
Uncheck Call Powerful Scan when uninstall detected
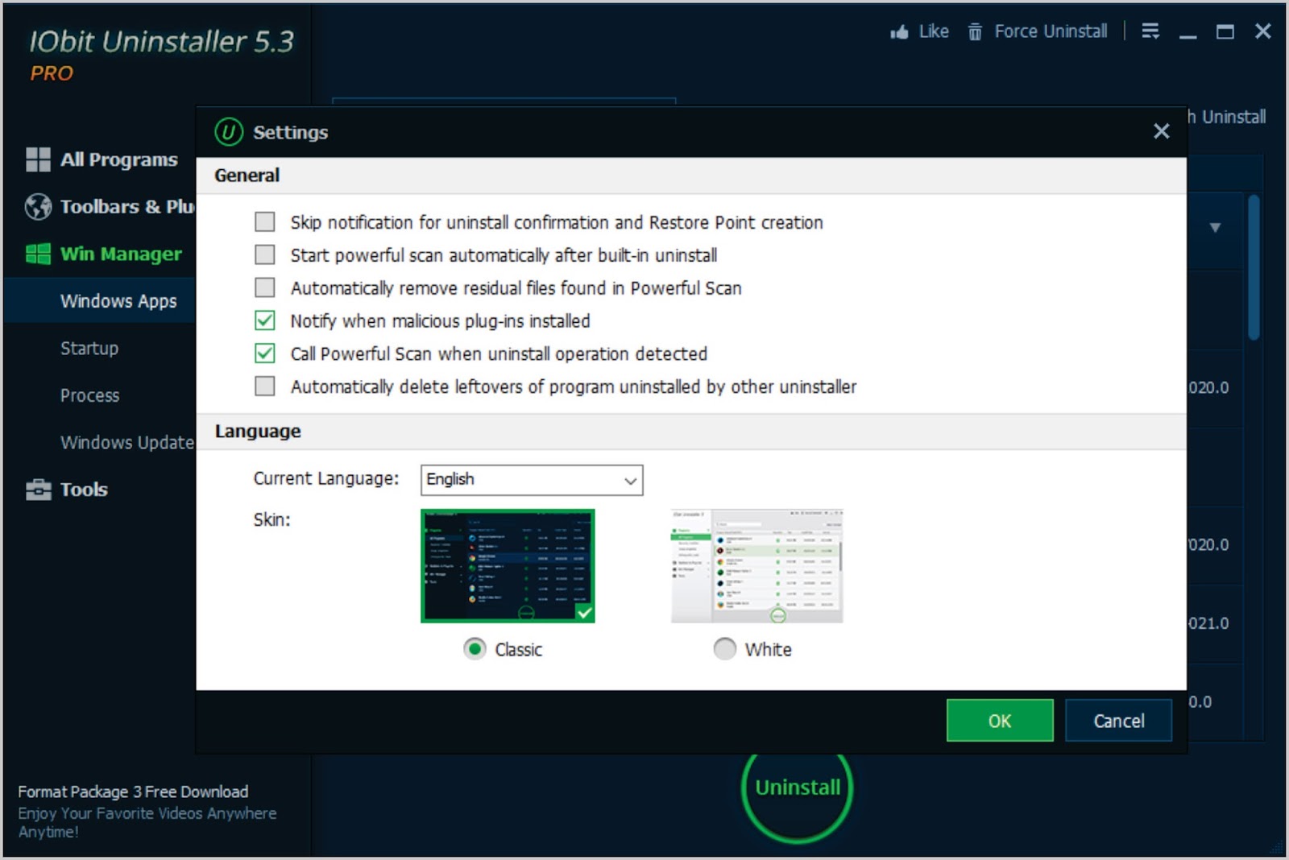(264, 354)
